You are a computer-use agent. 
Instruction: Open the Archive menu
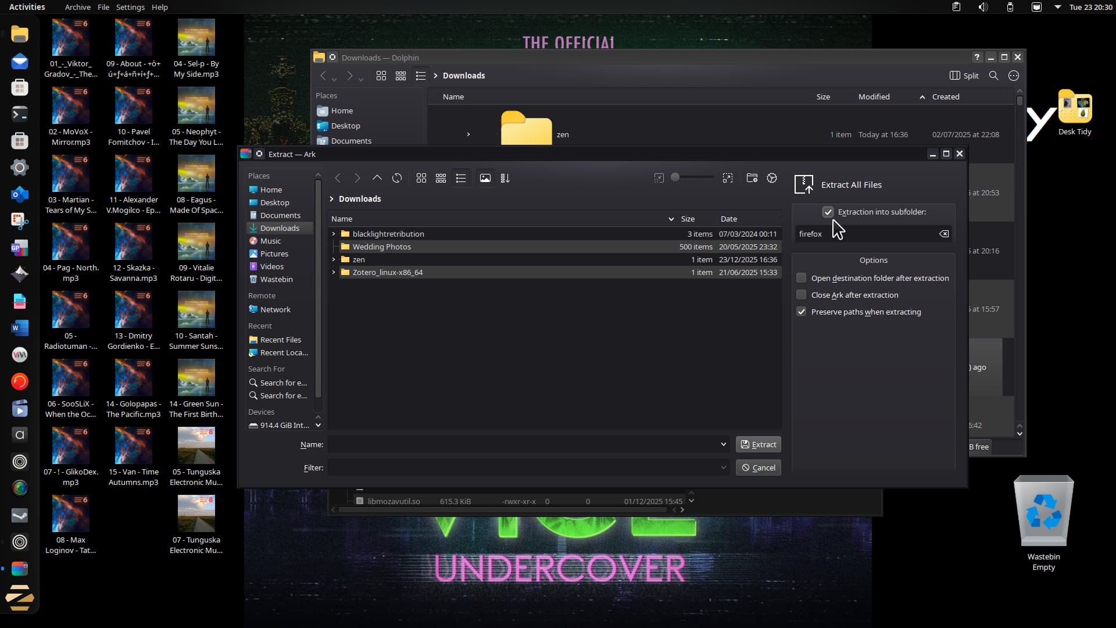coord(77,7)
